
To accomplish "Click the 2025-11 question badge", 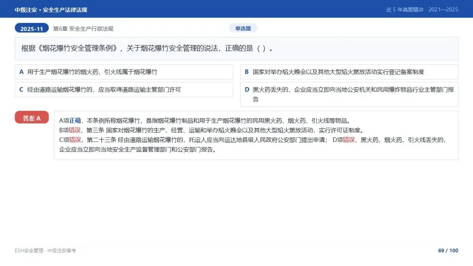I will [32, 28].
